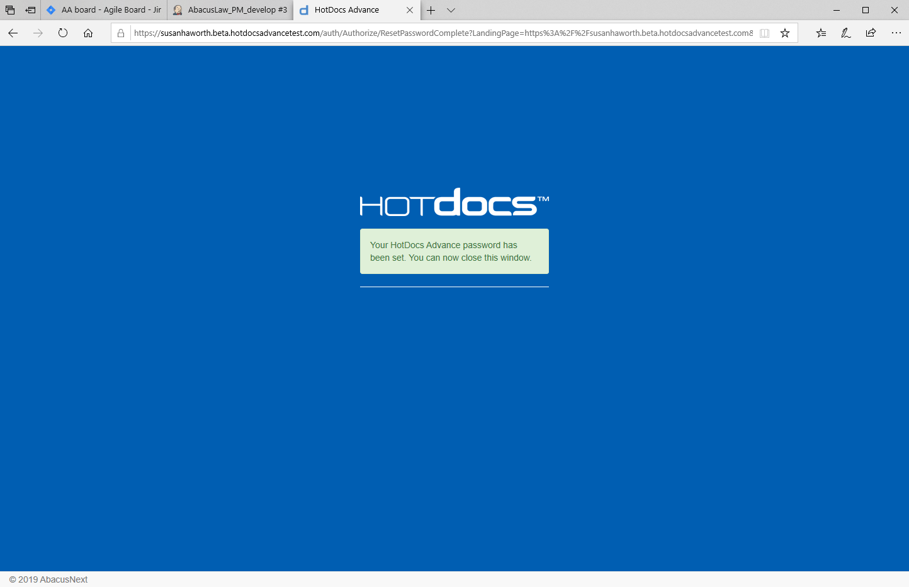This screenshot has width=909, height=587.
Task: Open Reading view in address bar
Action: [764, 33]
